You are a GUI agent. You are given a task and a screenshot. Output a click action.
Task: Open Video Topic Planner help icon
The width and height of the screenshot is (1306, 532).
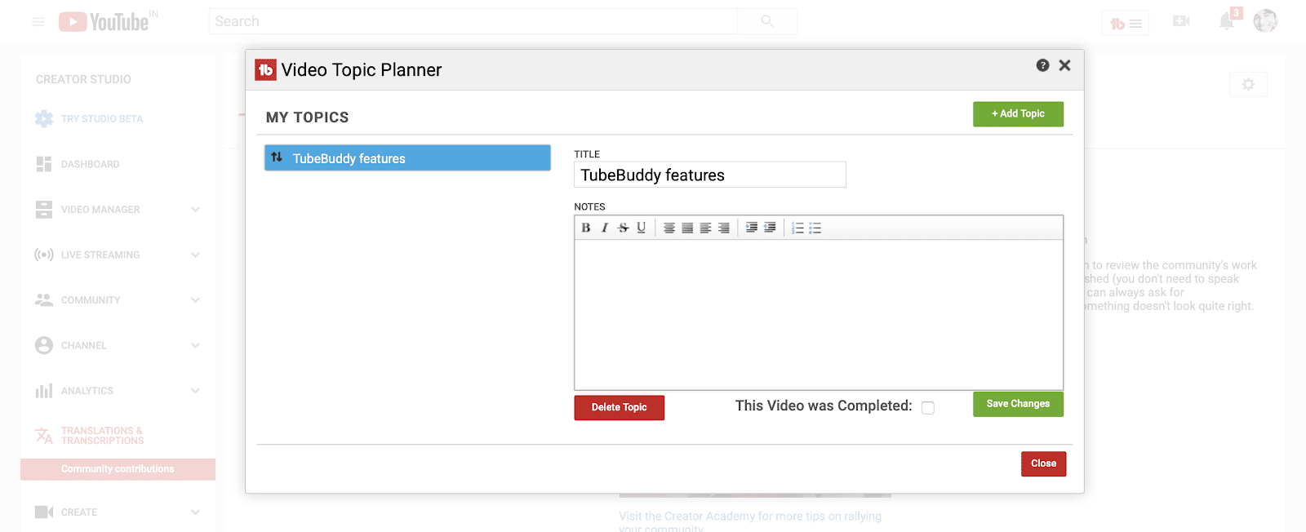coord(1042,65)
